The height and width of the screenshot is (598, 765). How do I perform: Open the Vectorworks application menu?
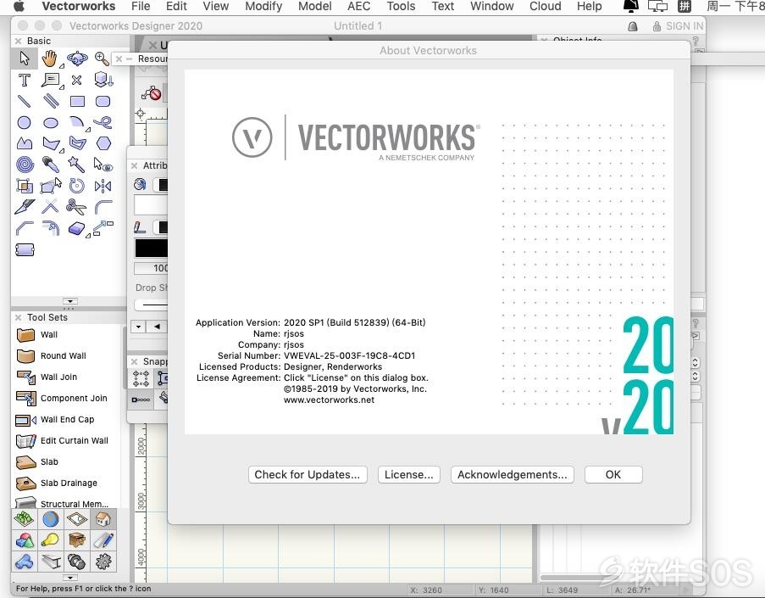tap(79, 6)
